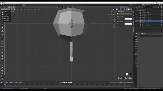
Task: Collapse the Shortcut VUr panel header
Action: tap(124, 11)
